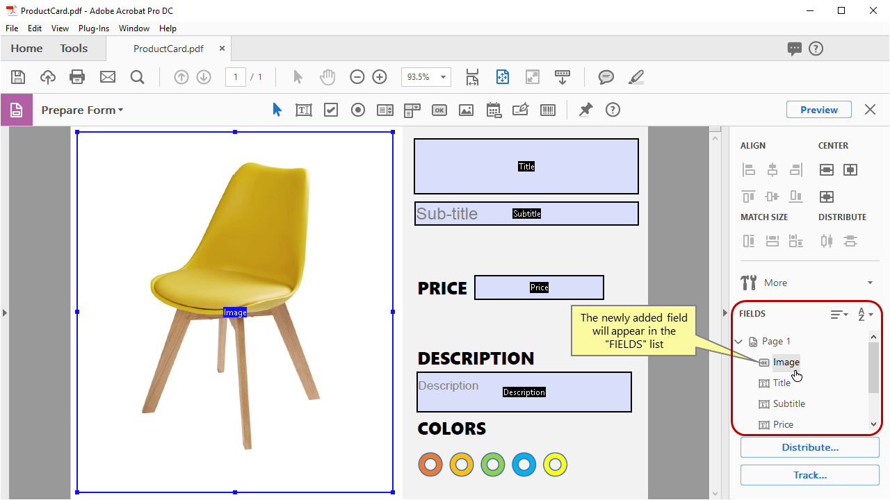Click the page number input box

tap(236, 77)
